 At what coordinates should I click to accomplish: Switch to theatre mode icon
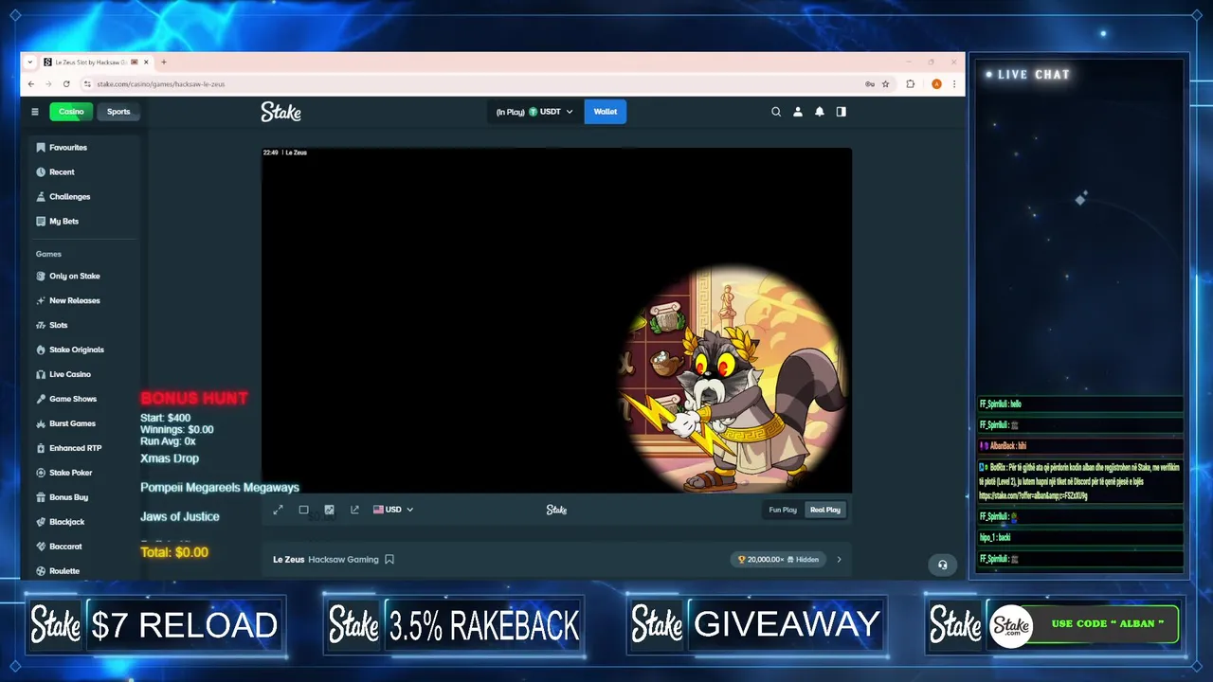tap(303, 510)
